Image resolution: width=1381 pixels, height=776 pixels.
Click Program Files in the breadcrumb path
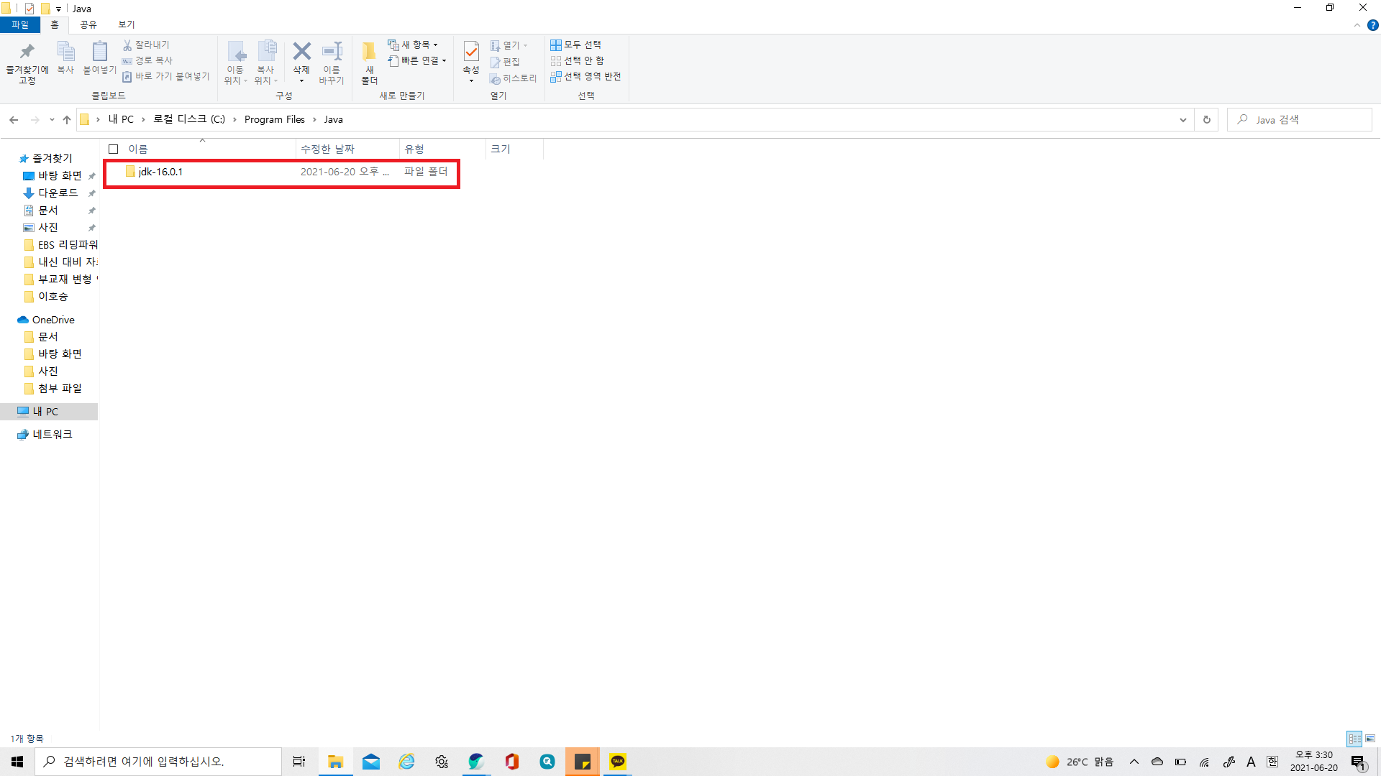(x=274, y=120)
